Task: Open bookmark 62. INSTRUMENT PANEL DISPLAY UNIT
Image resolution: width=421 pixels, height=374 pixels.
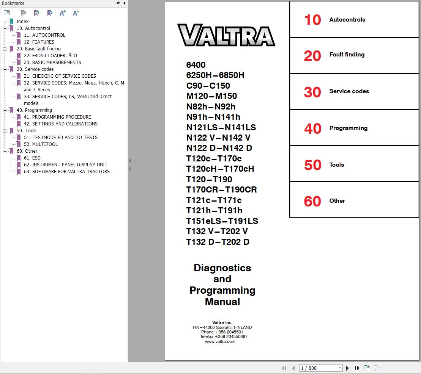Action: (x=66, y=165)
